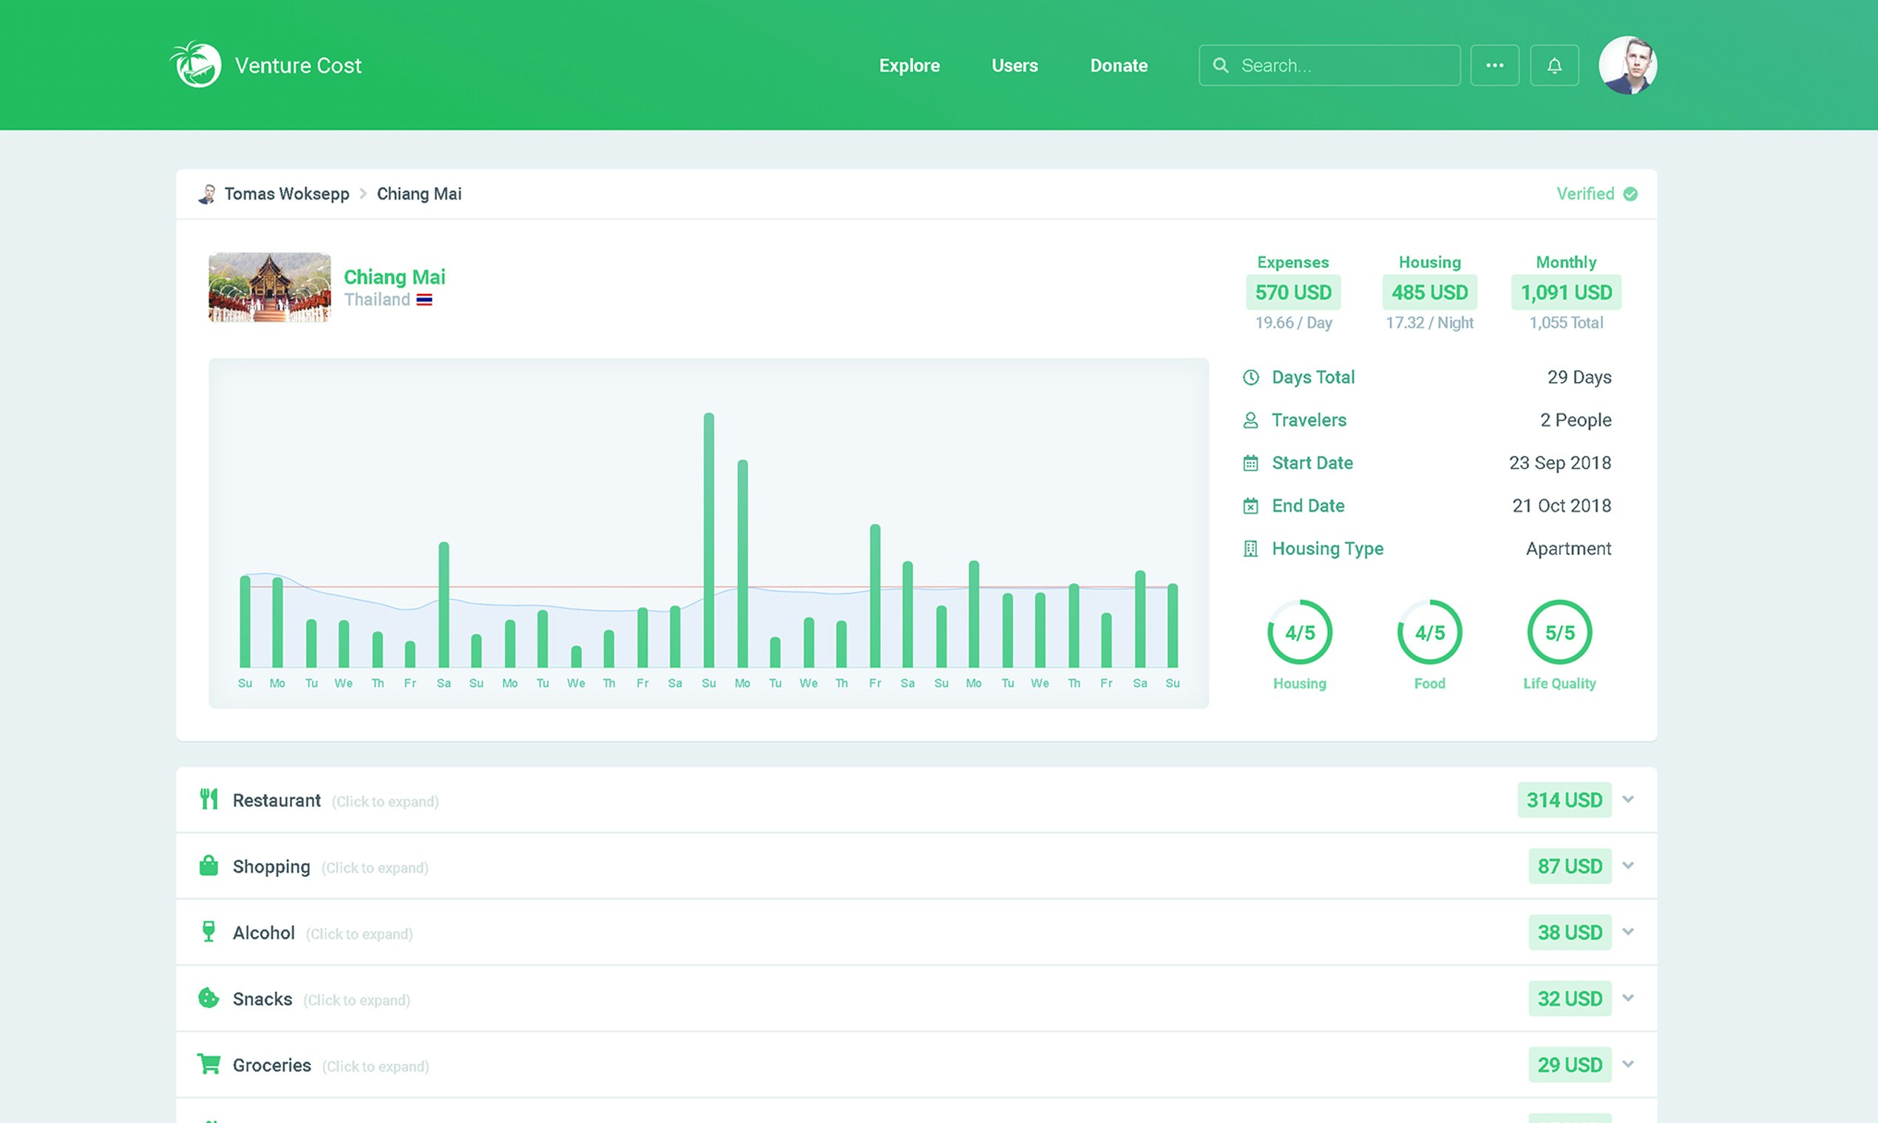Viewport: 1878px width, 1123px height.
Task: Click the Alcohol glass icon
Action: coord(210,932)
